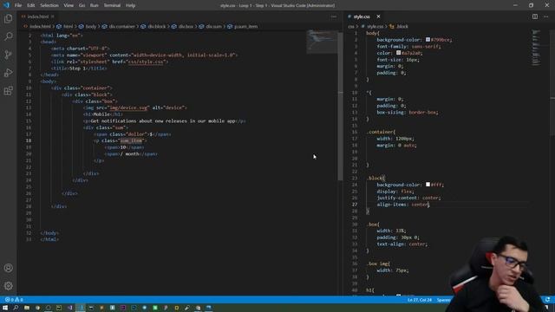
Task: Follow the img/device.svg src link
Action: click(128, 107)
